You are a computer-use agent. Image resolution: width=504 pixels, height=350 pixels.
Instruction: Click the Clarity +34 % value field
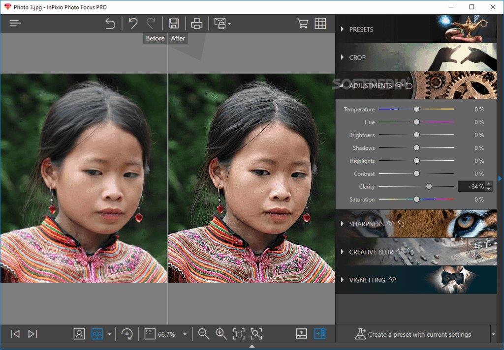tap(472, 187)
